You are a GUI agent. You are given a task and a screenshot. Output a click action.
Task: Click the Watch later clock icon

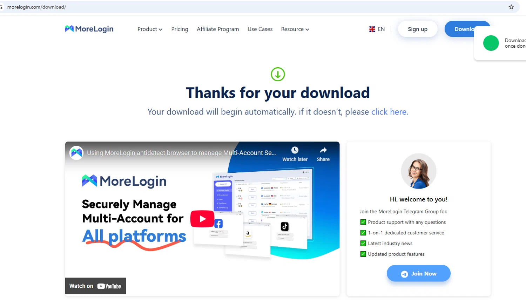pos(295,150)
